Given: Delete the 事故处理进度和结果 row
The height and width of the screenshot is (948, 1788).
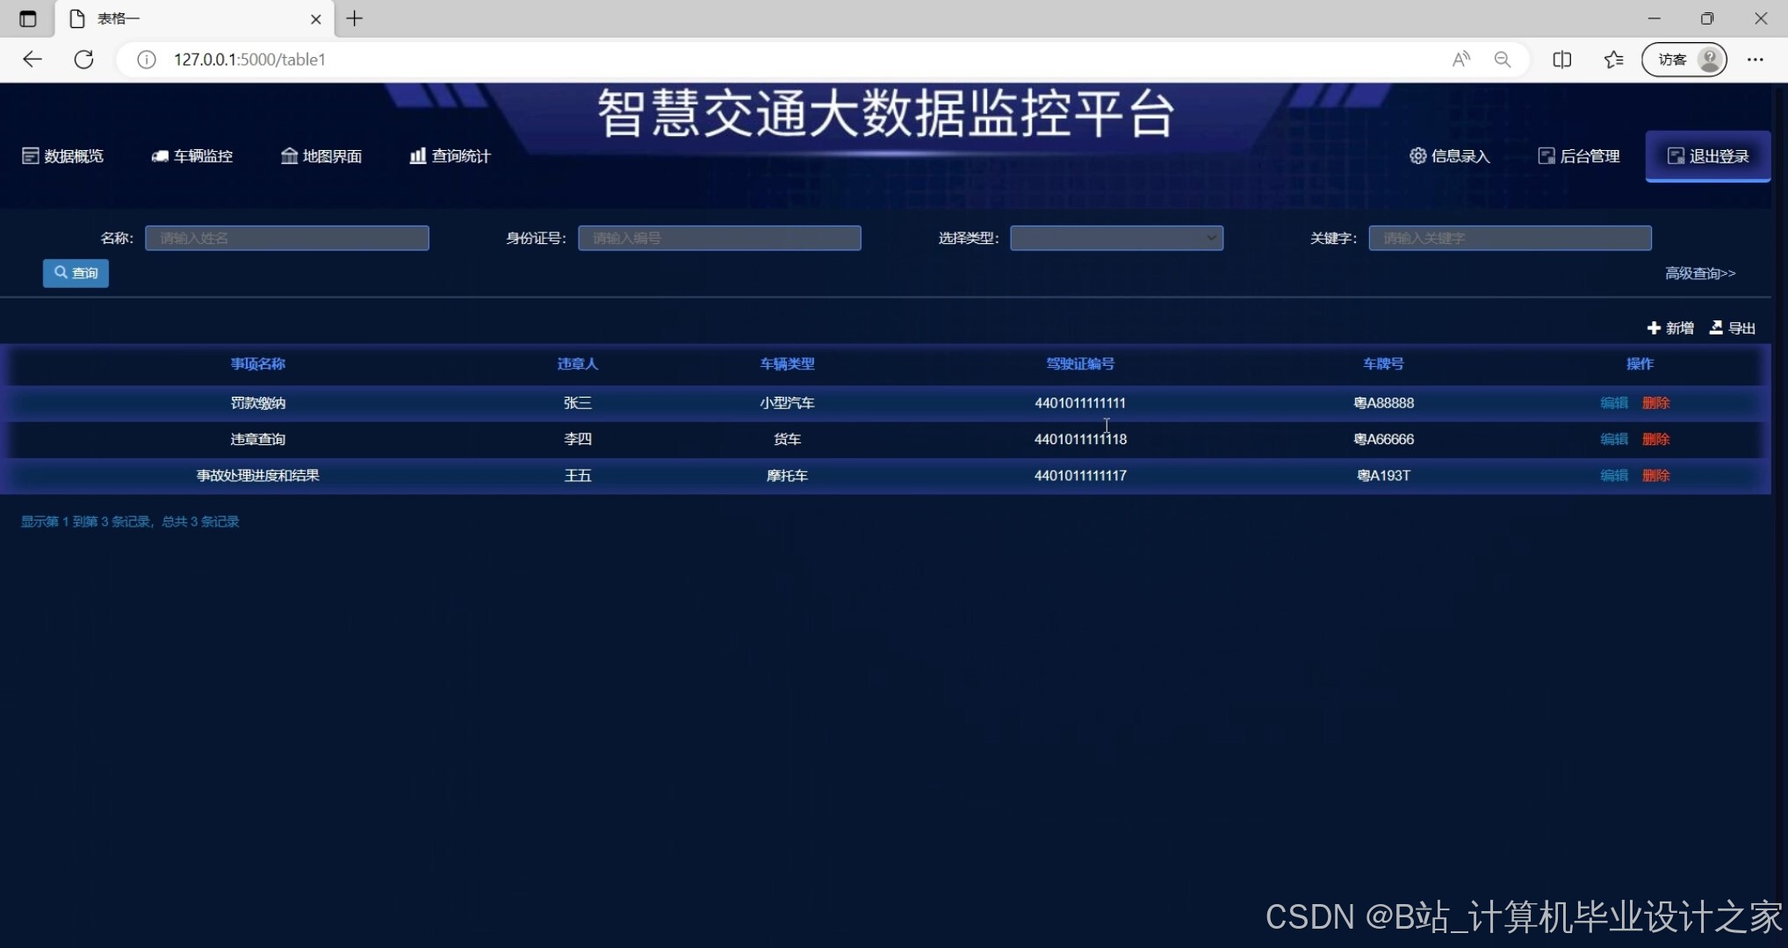Looking at the screenshot, I should coord(1655,475).
